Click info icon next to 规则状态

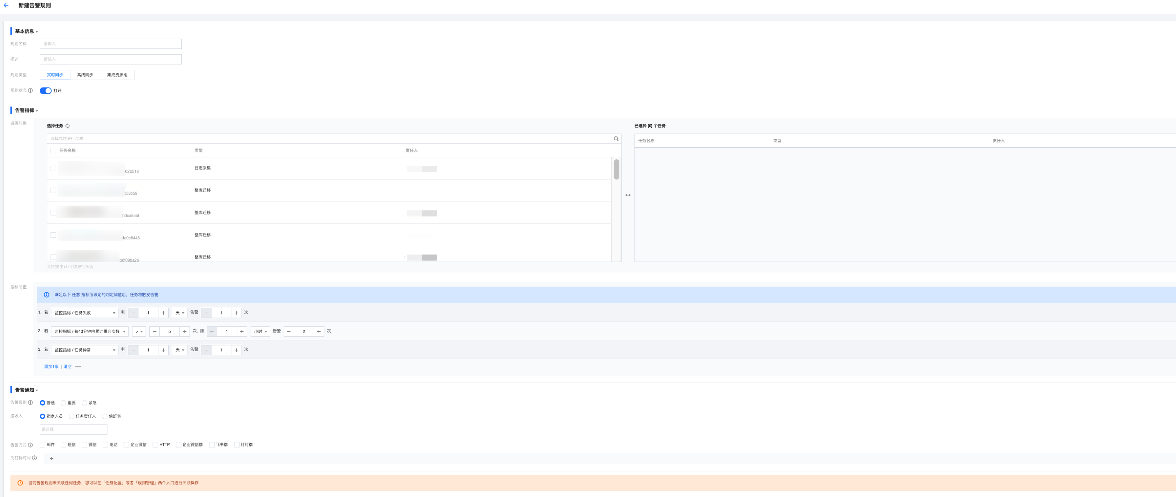coord(31,90)
